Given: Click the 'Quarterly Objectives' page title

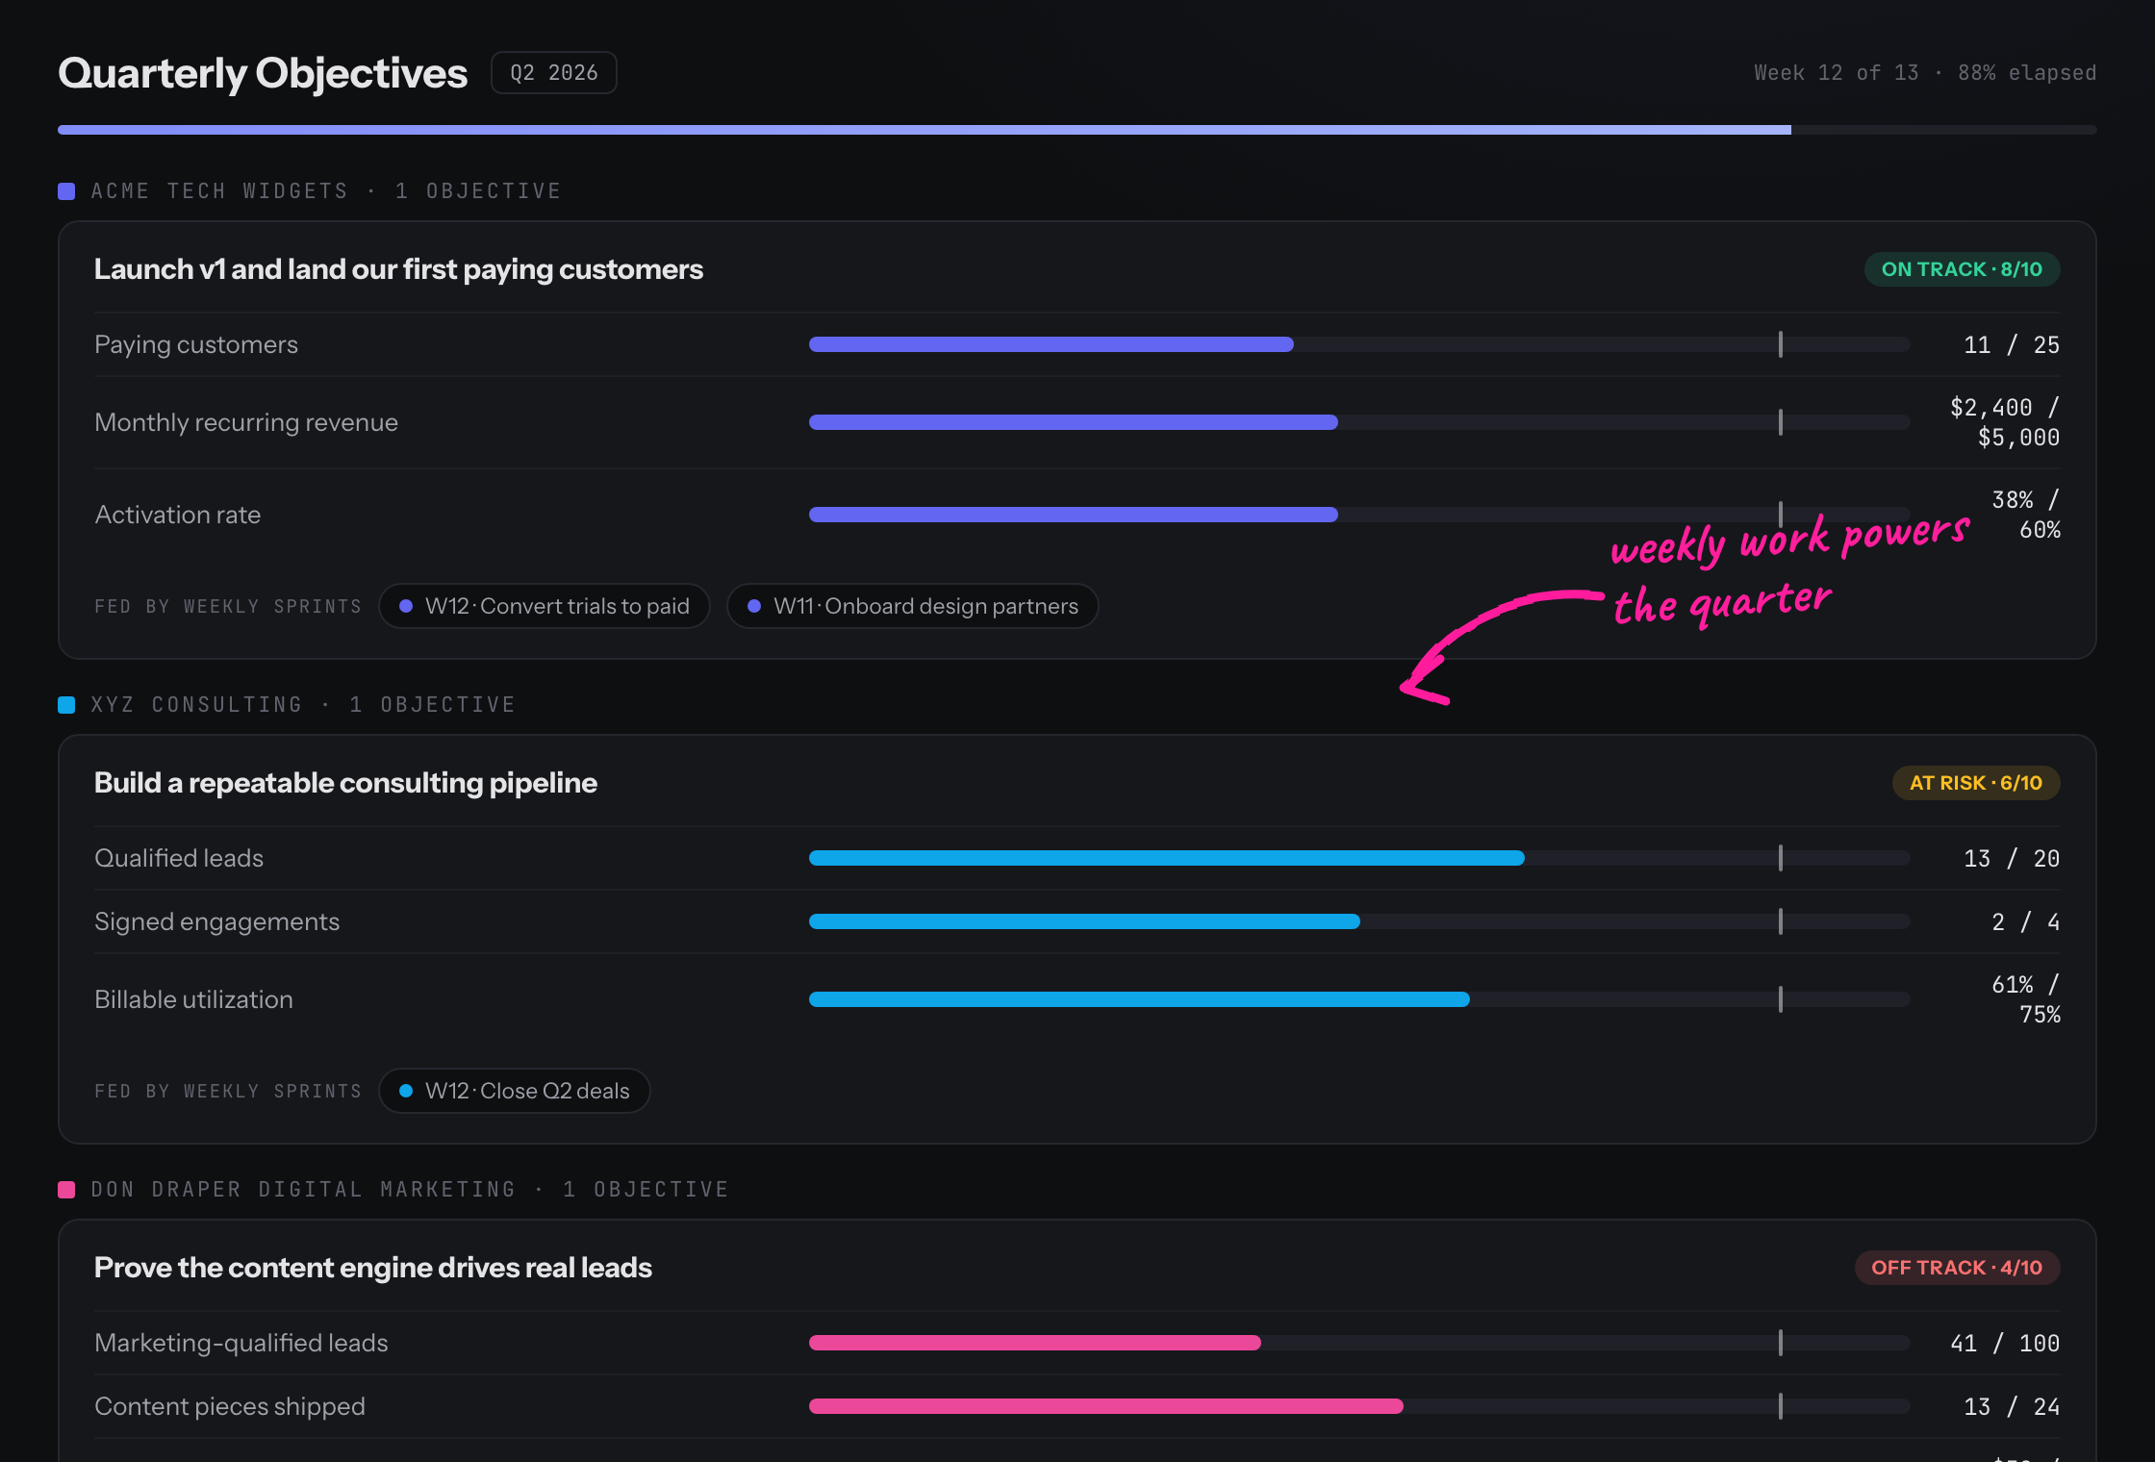Looking at the screenshot, I should click(263, 73).
